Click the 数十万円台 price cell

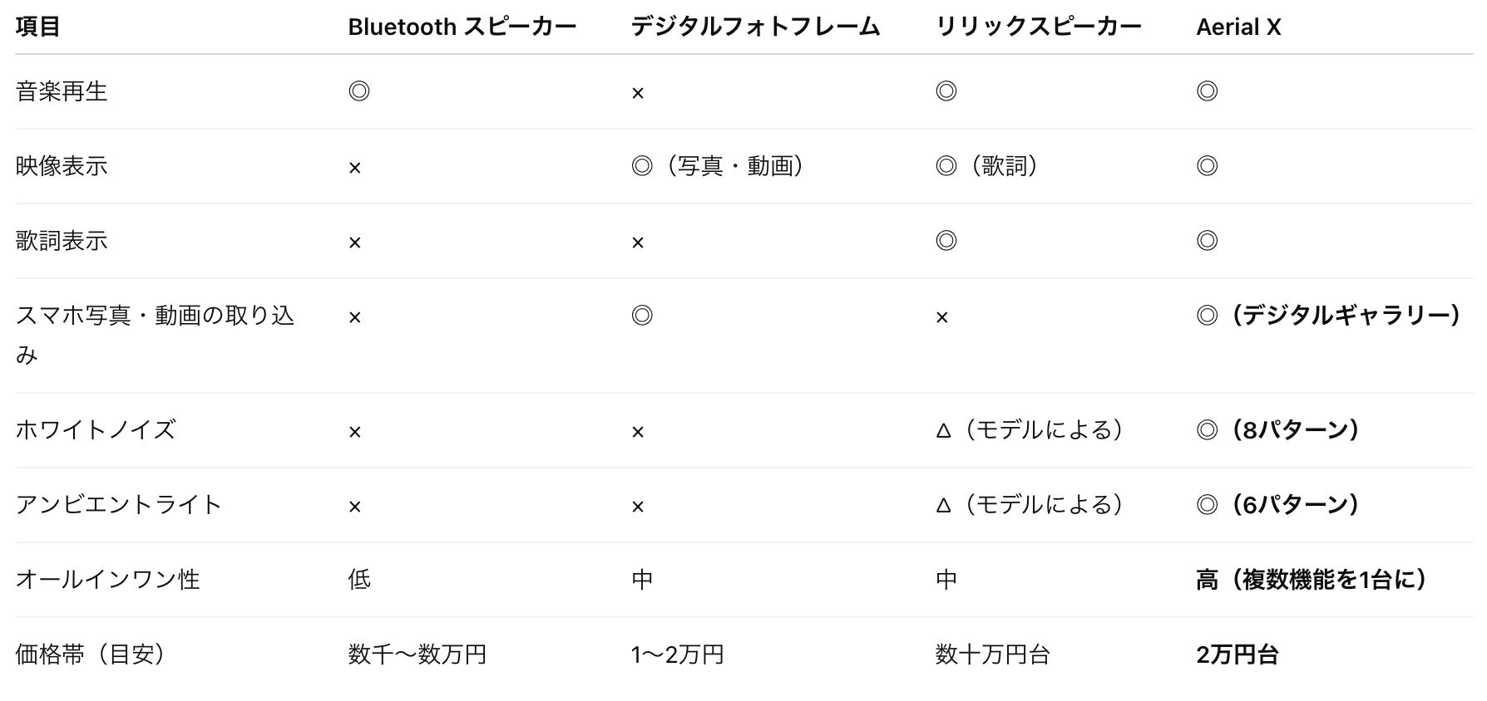pos(992,654)
